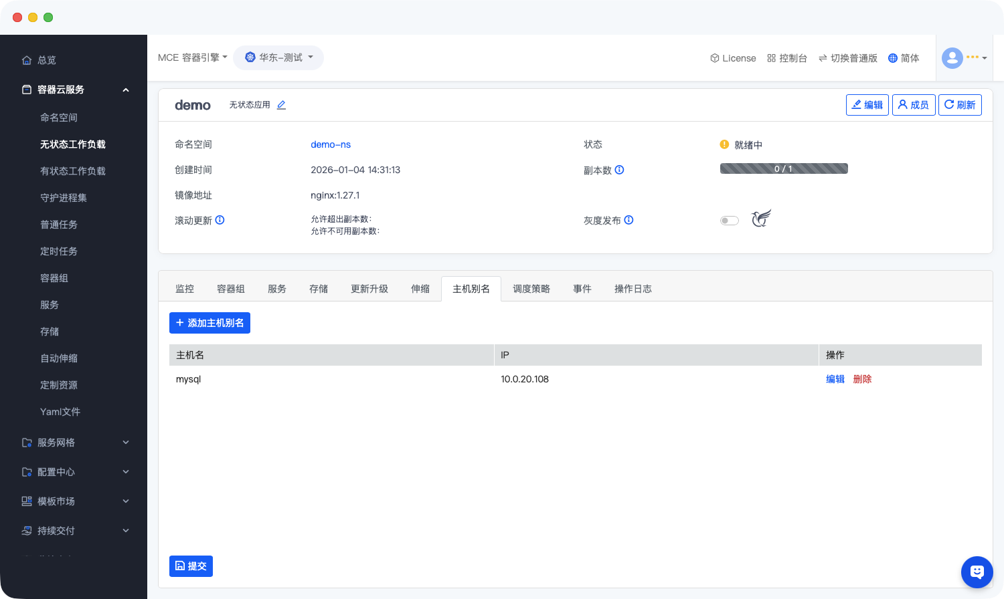Toggle the 灰度发布 switch
Screen dimensions: 1004x599
(x=729, y=221)
